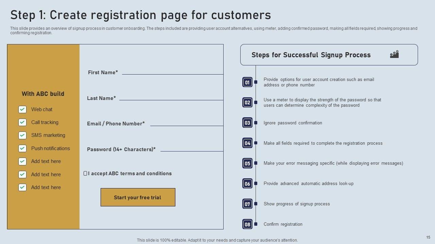Toggle the Push notifications checkmark
Viewport: 435px width, 244px height.
pyautogui.click(x=22, y=148)
